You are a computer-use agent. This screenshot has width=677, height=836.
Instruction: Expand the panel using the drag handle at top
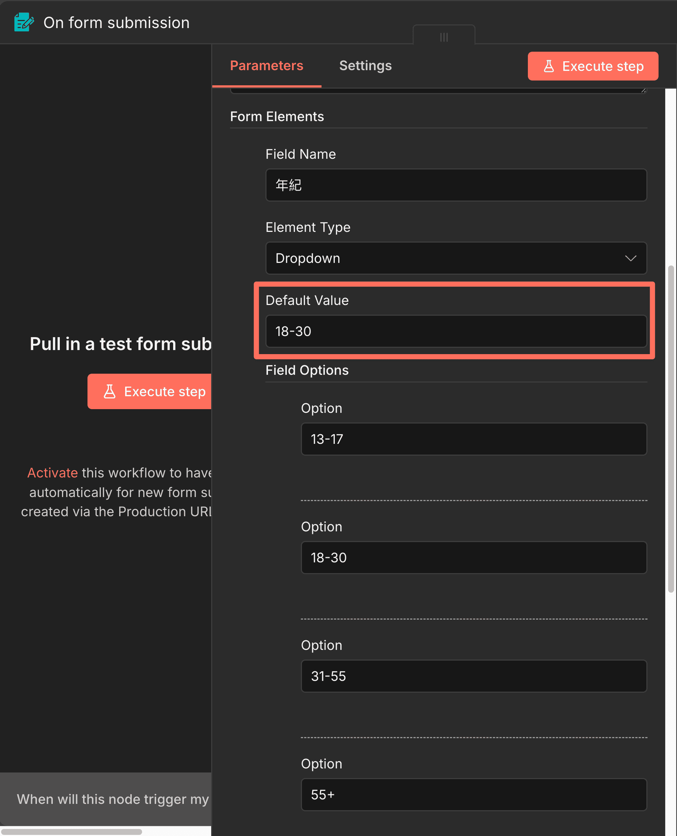[x=444, y=37]
